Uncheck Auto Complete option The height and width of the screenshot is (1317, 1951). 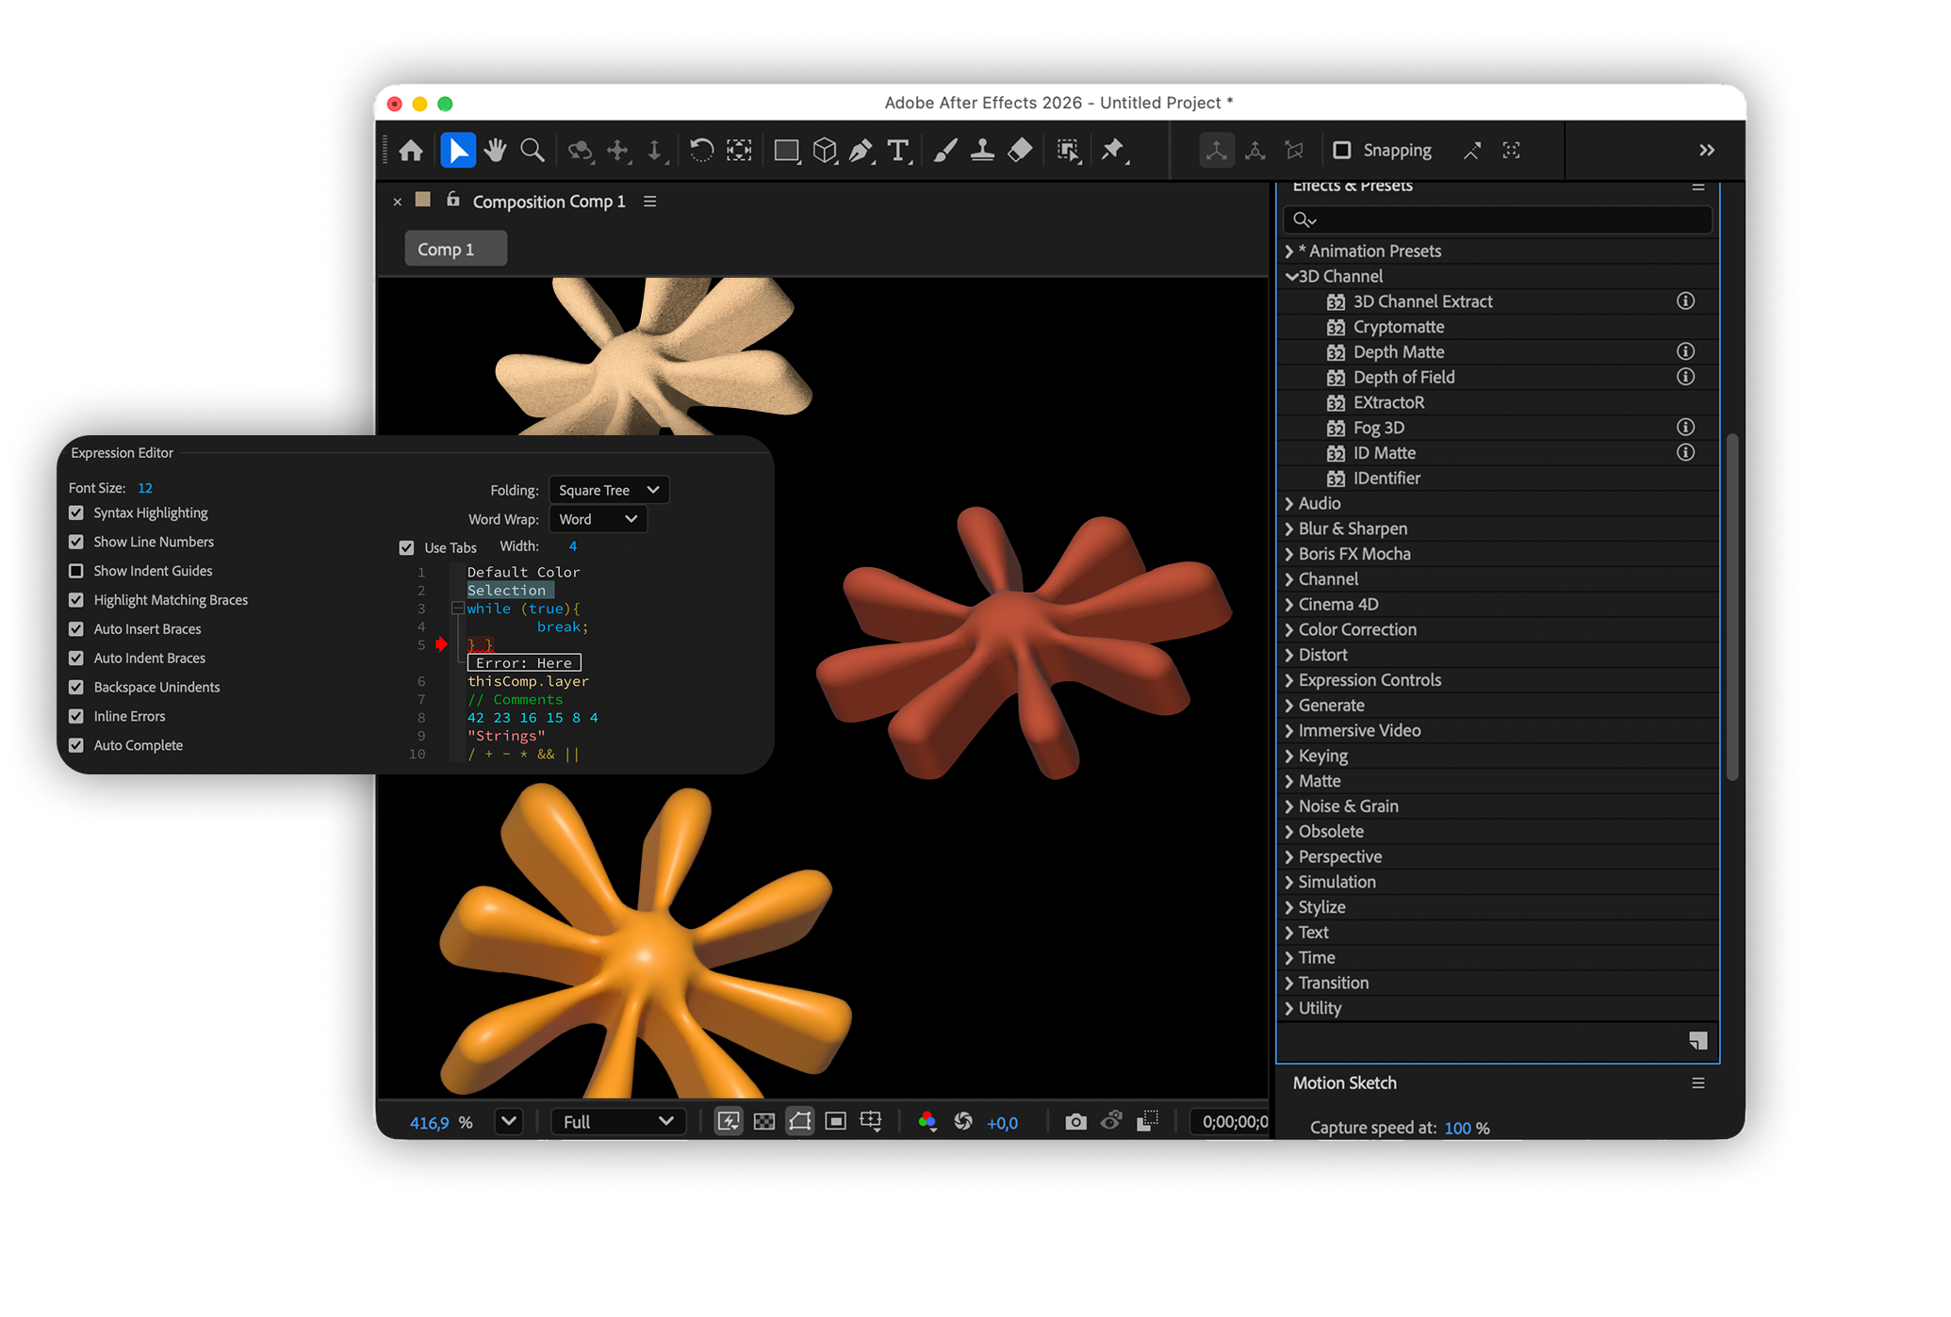[76, 745]
